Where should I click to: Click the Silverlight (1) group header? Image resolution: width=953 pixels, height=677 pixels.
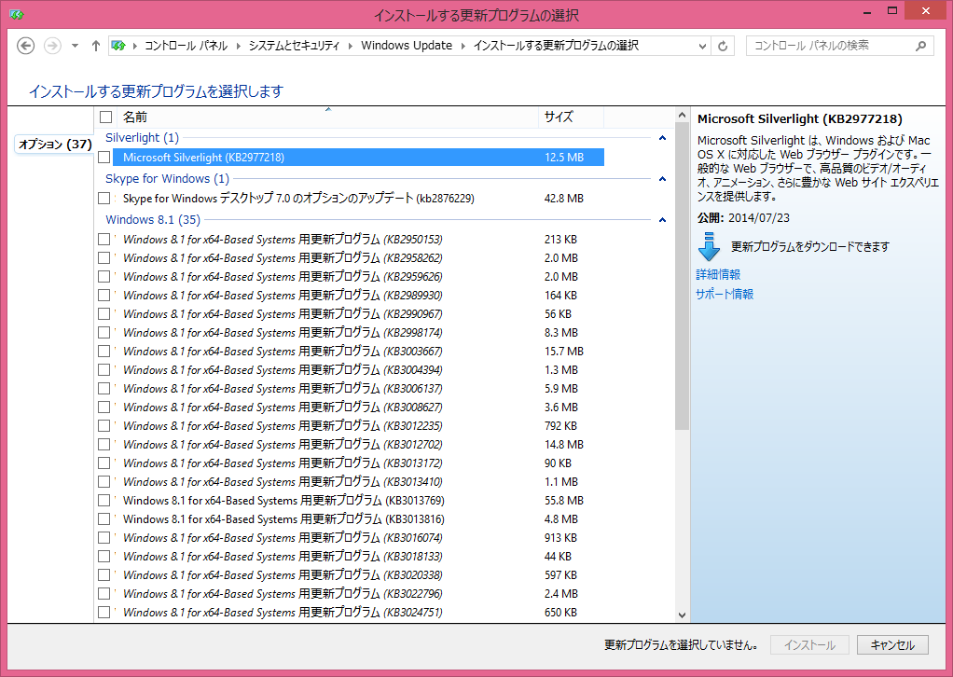click(x=143, y=138)
